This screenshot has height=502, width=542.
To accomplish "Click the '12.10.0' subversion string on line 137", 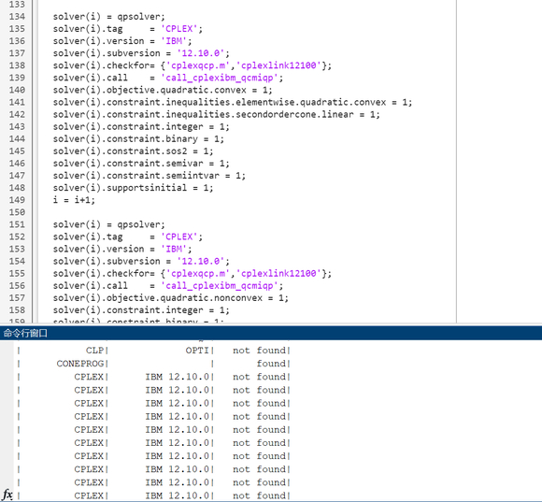I will tap(201, 53).
